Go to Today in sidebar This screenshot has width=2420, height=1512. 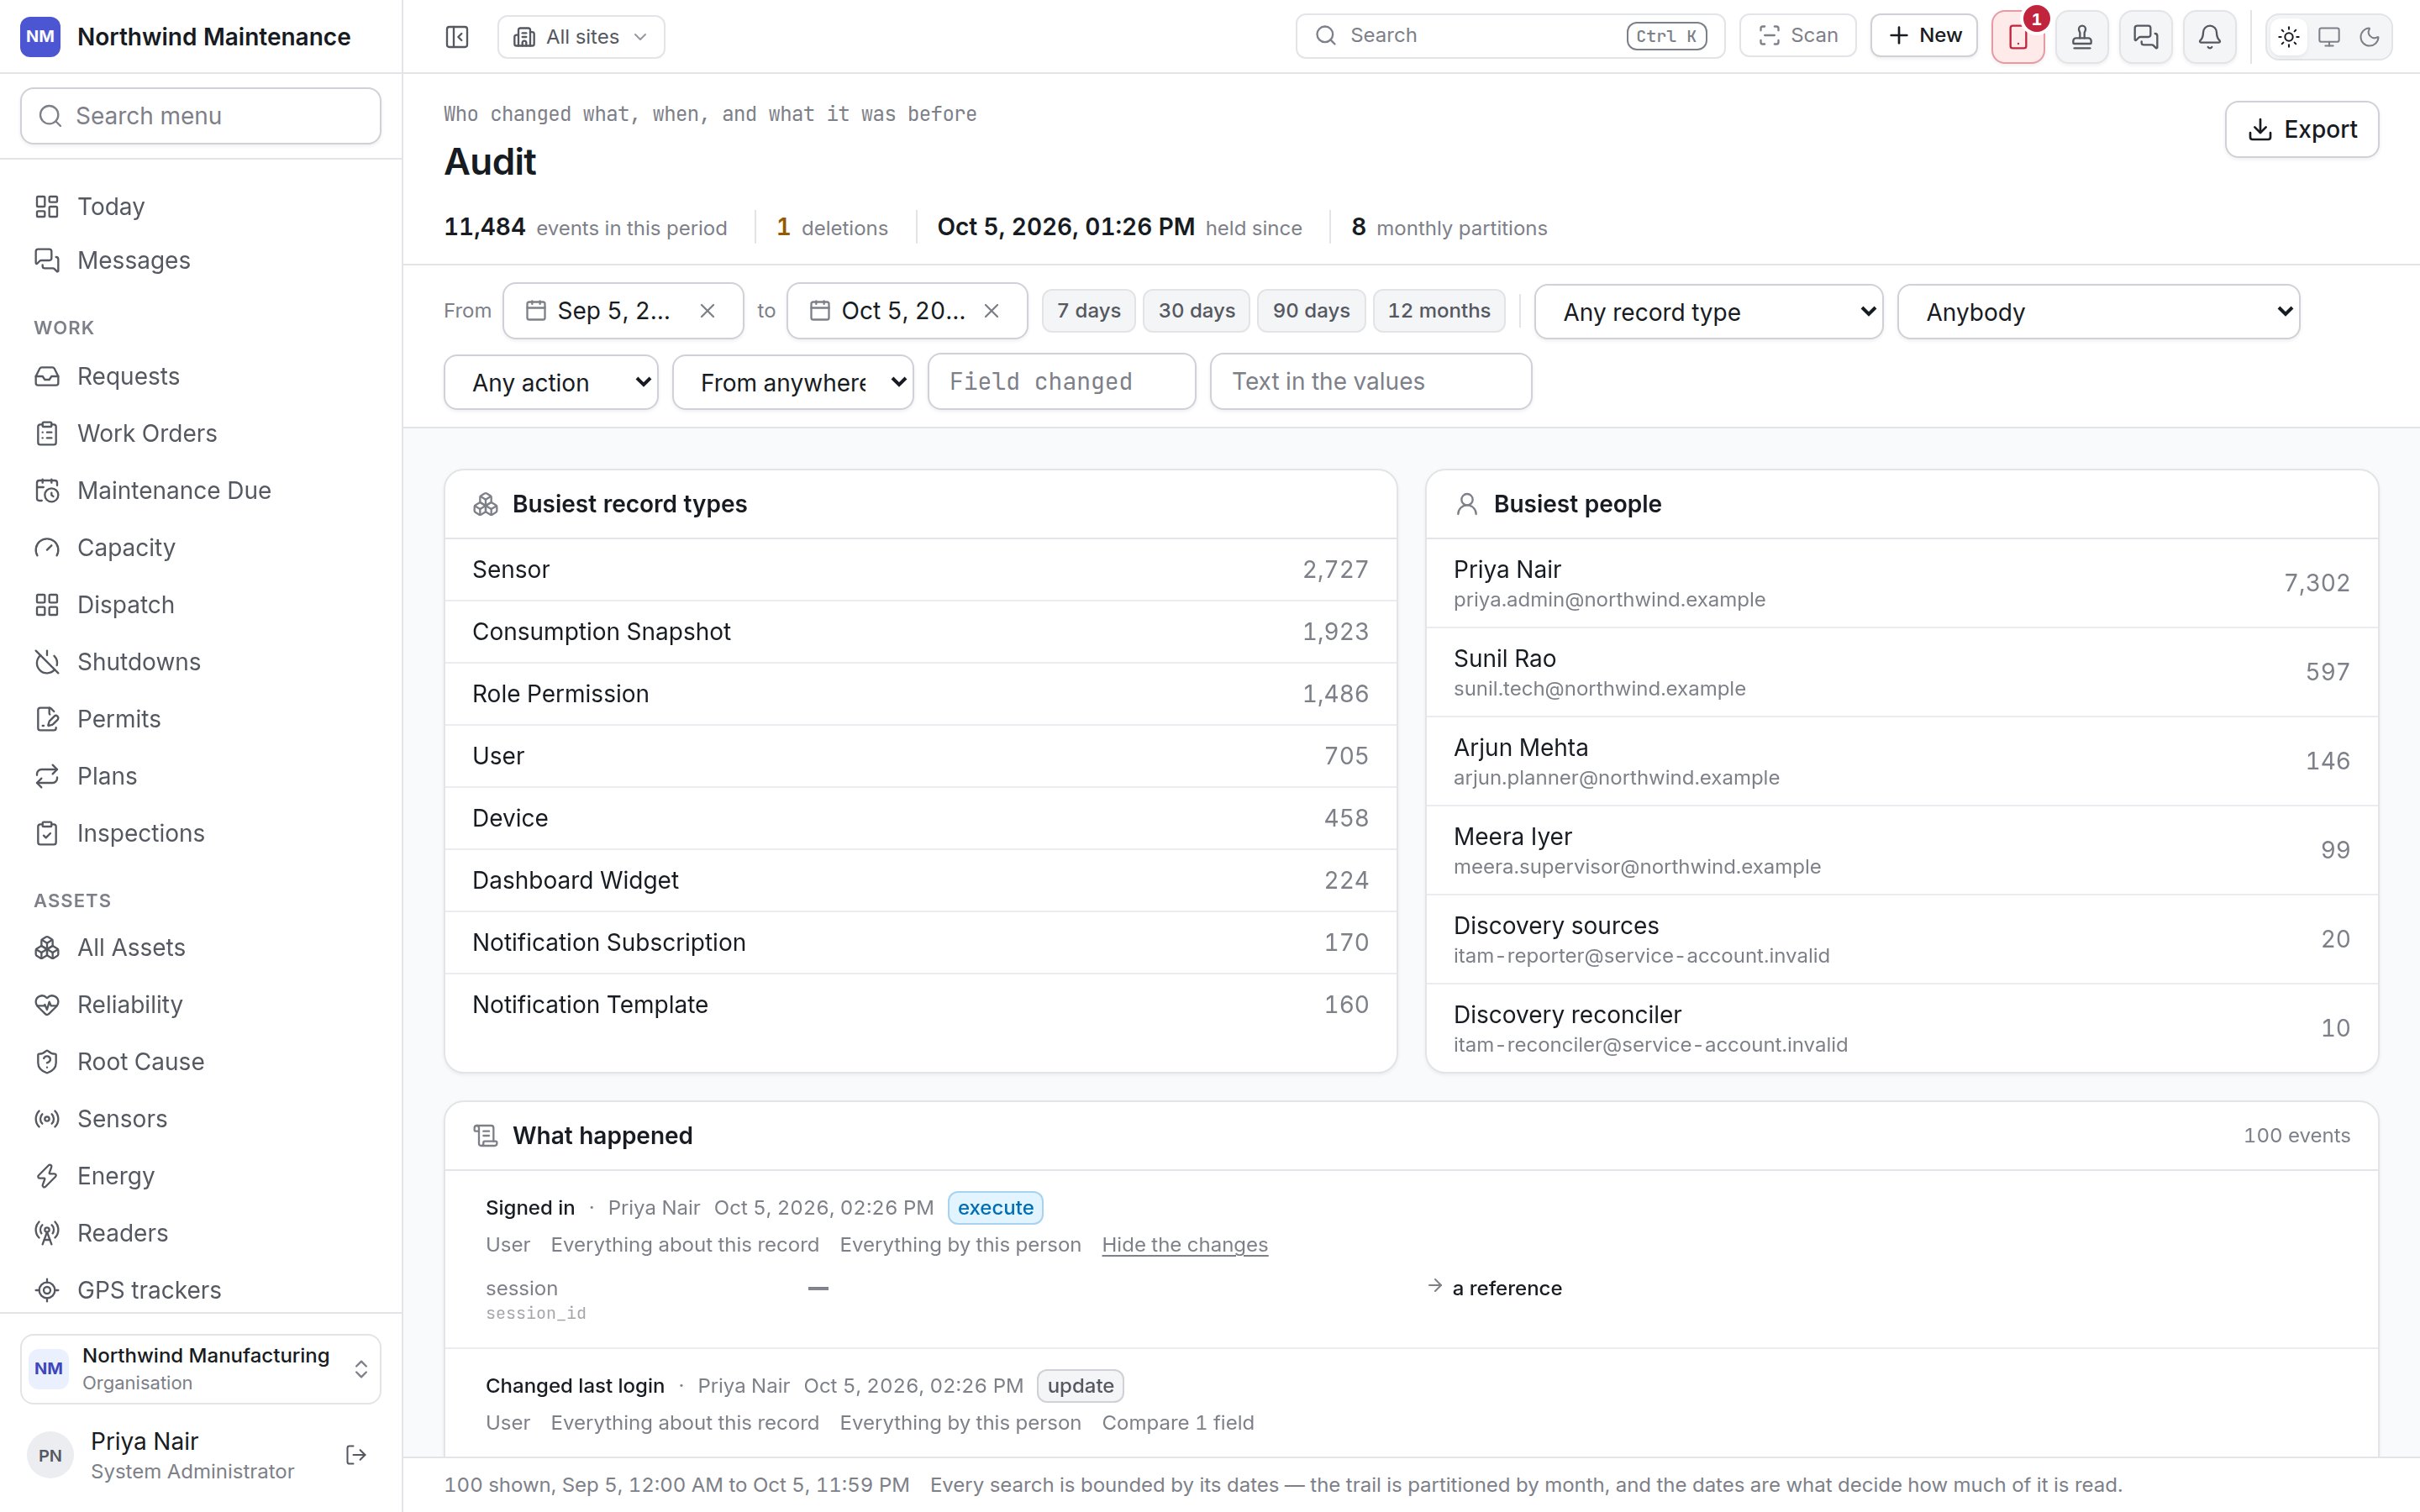tap(201, 206)
